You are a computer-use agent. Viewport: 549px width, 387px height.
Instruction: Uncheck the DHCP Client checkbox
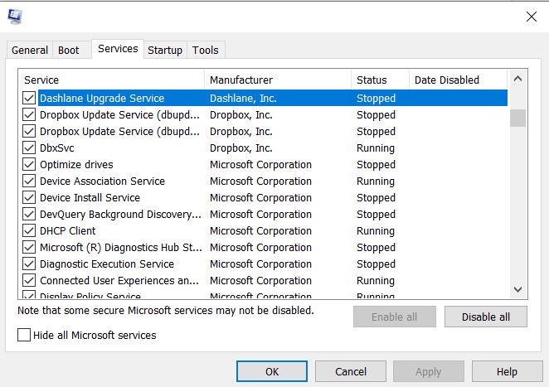(29, 230)
